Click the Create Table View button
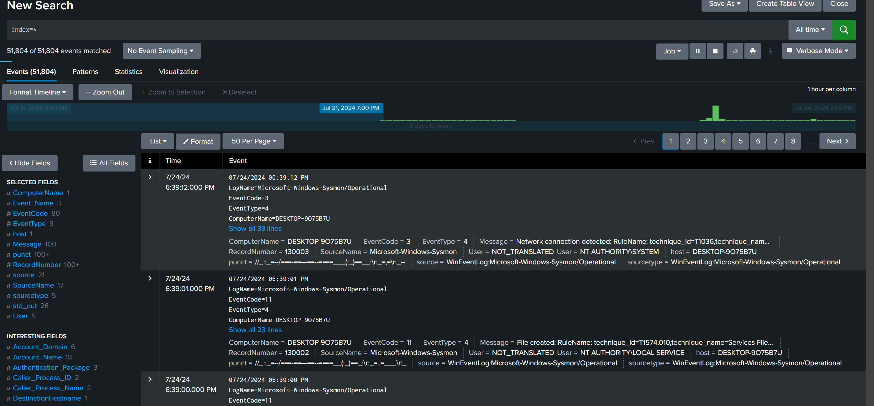 785,4
